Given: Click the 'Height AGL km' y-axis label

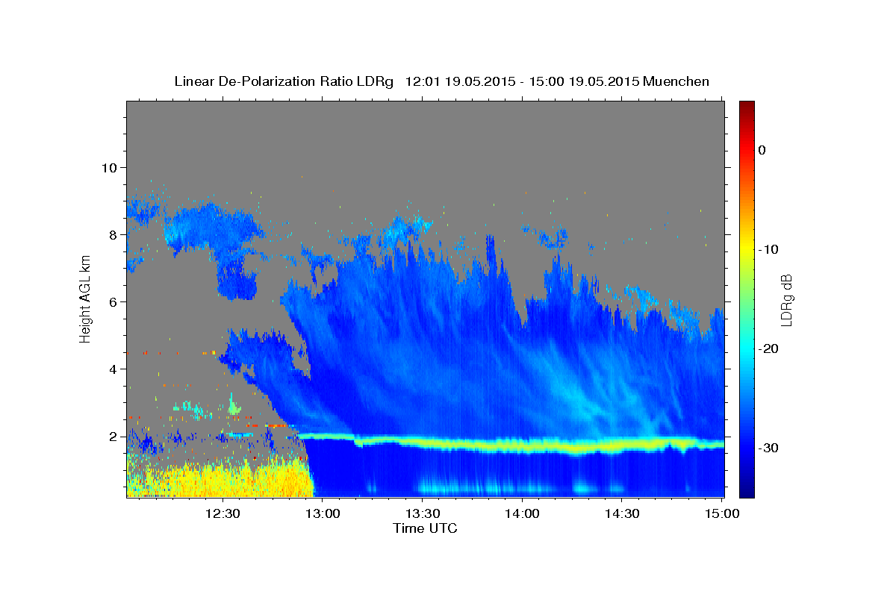Looking at the screenshot, I should click(x=86, y=298).
